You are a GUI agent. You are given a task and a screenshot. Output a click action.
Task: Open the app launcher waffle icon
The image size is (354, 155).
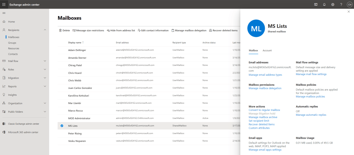(x=4, y=4)
